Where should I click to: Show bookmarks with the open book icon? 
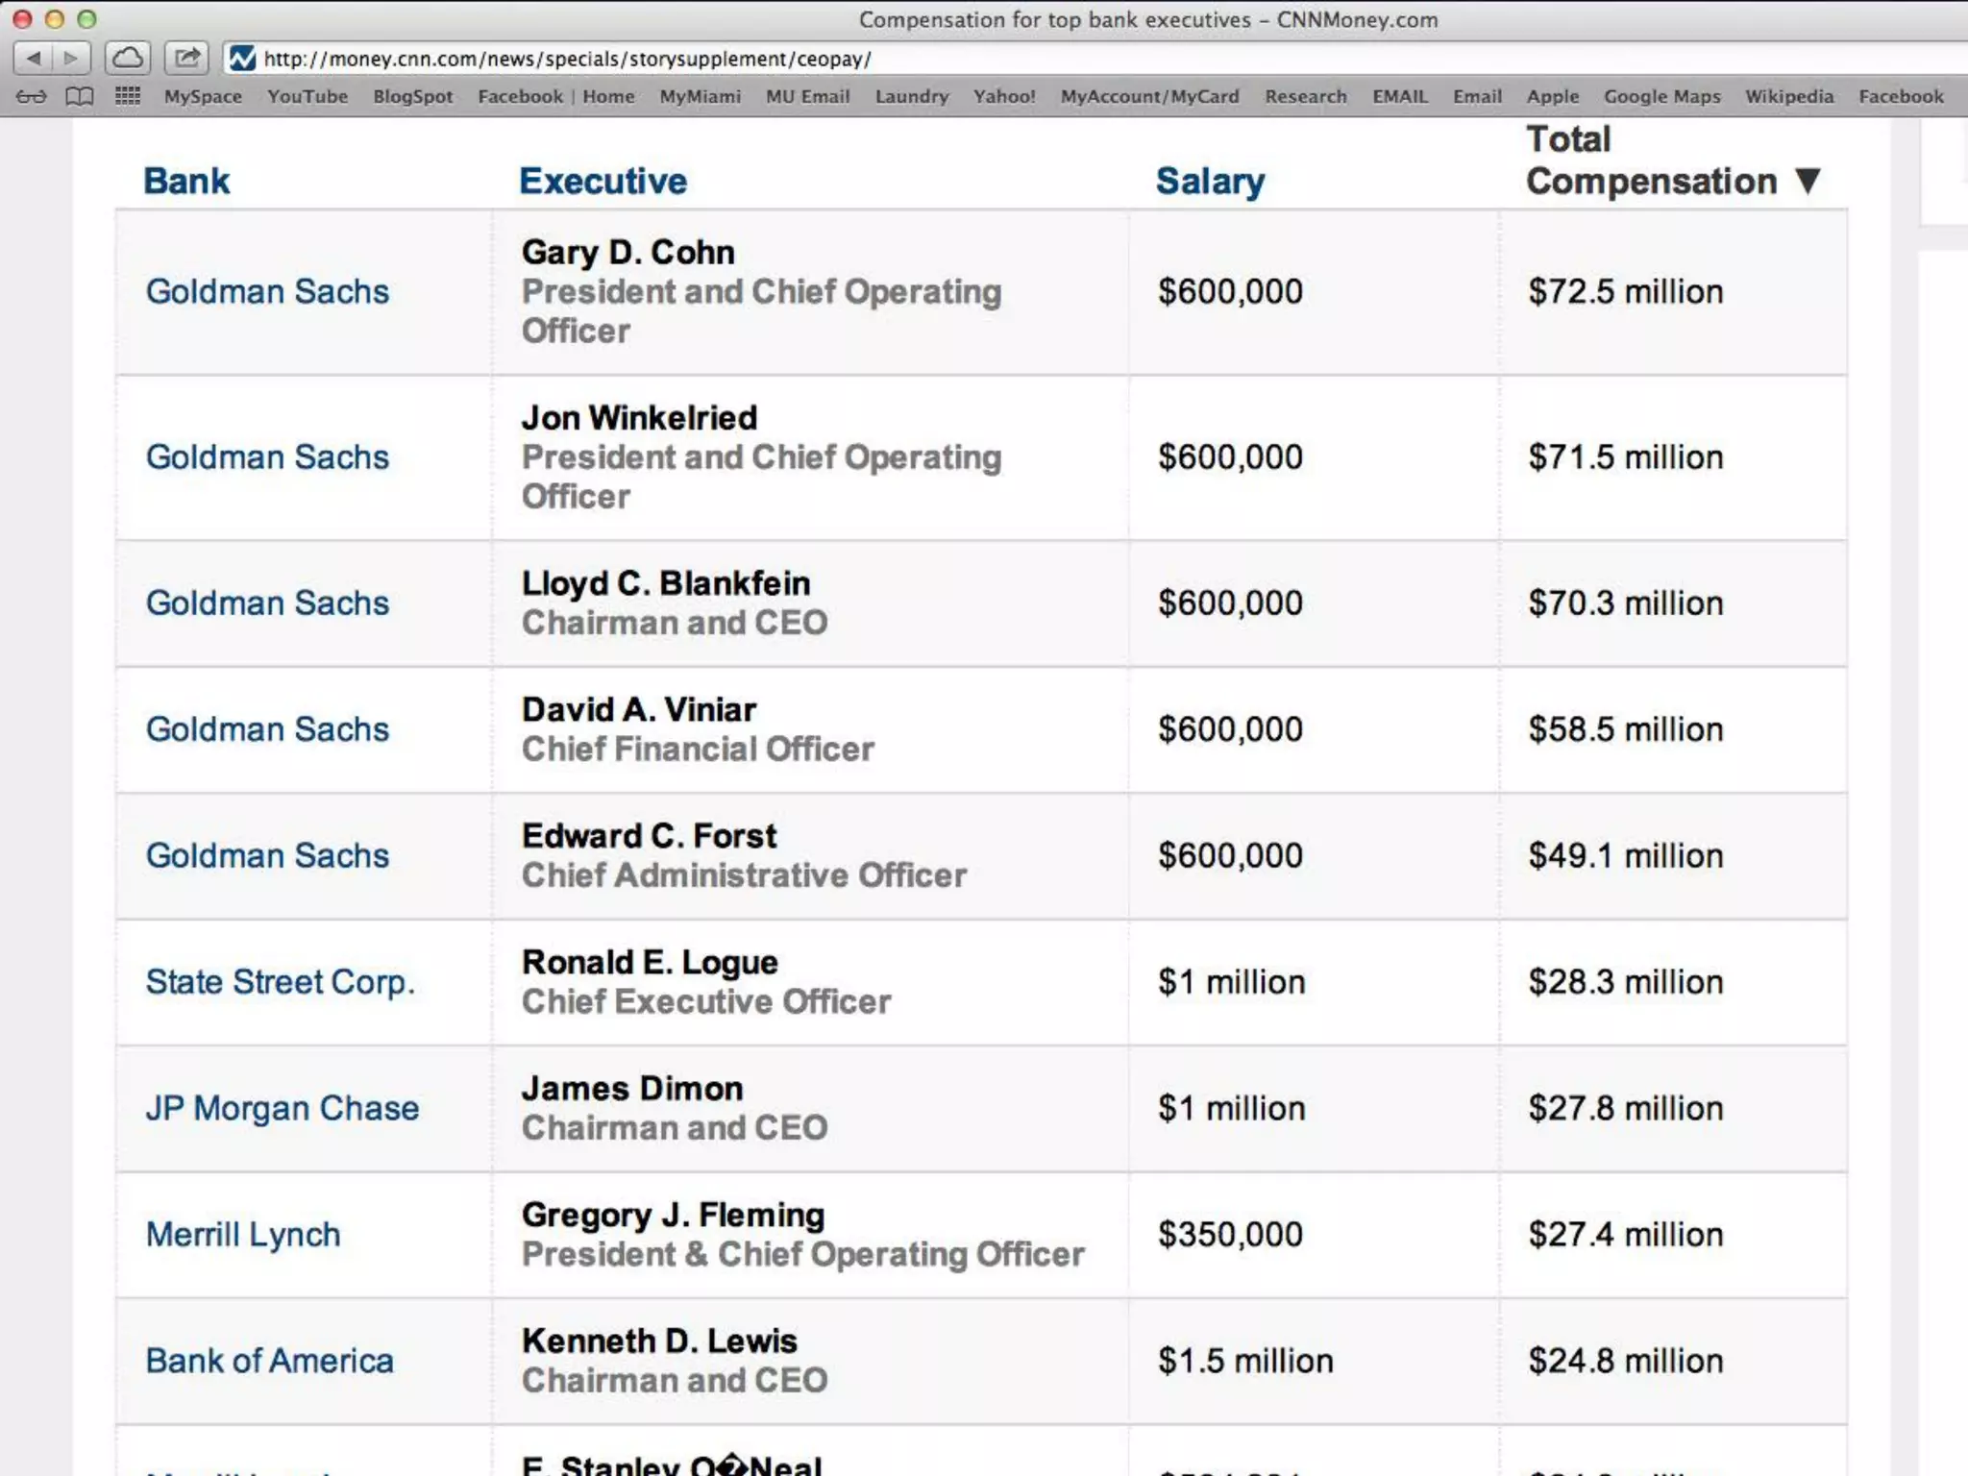[x=79, y=96]
